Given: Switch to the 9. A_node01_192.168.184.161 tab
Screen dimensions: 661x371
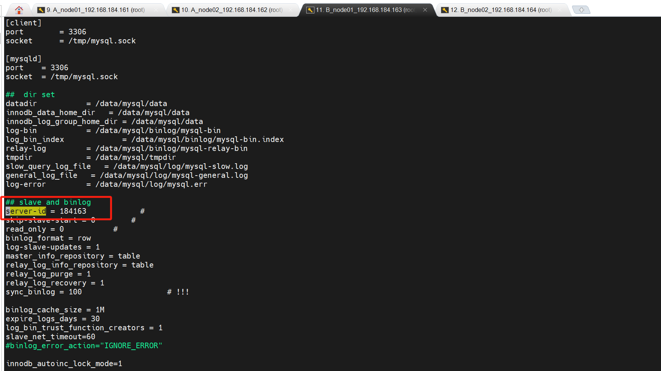Looking at the screenshot, I should pos(96,10).
